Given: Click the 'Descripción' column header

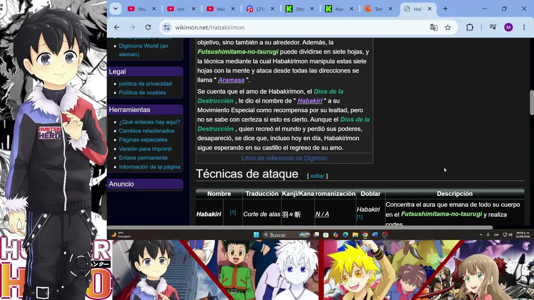Looking at the screenshot, I should [455, 194].
